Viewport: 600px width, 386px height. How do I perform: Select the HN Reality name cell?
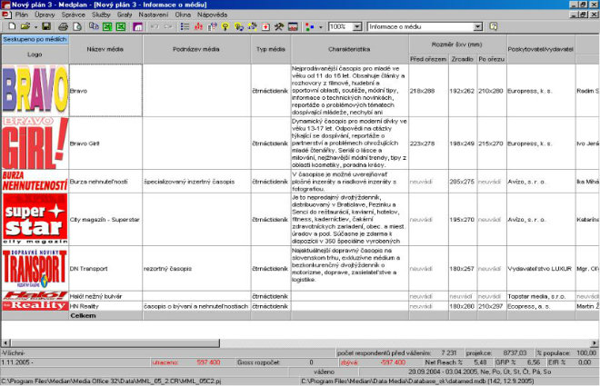click(x=105, y=306)
